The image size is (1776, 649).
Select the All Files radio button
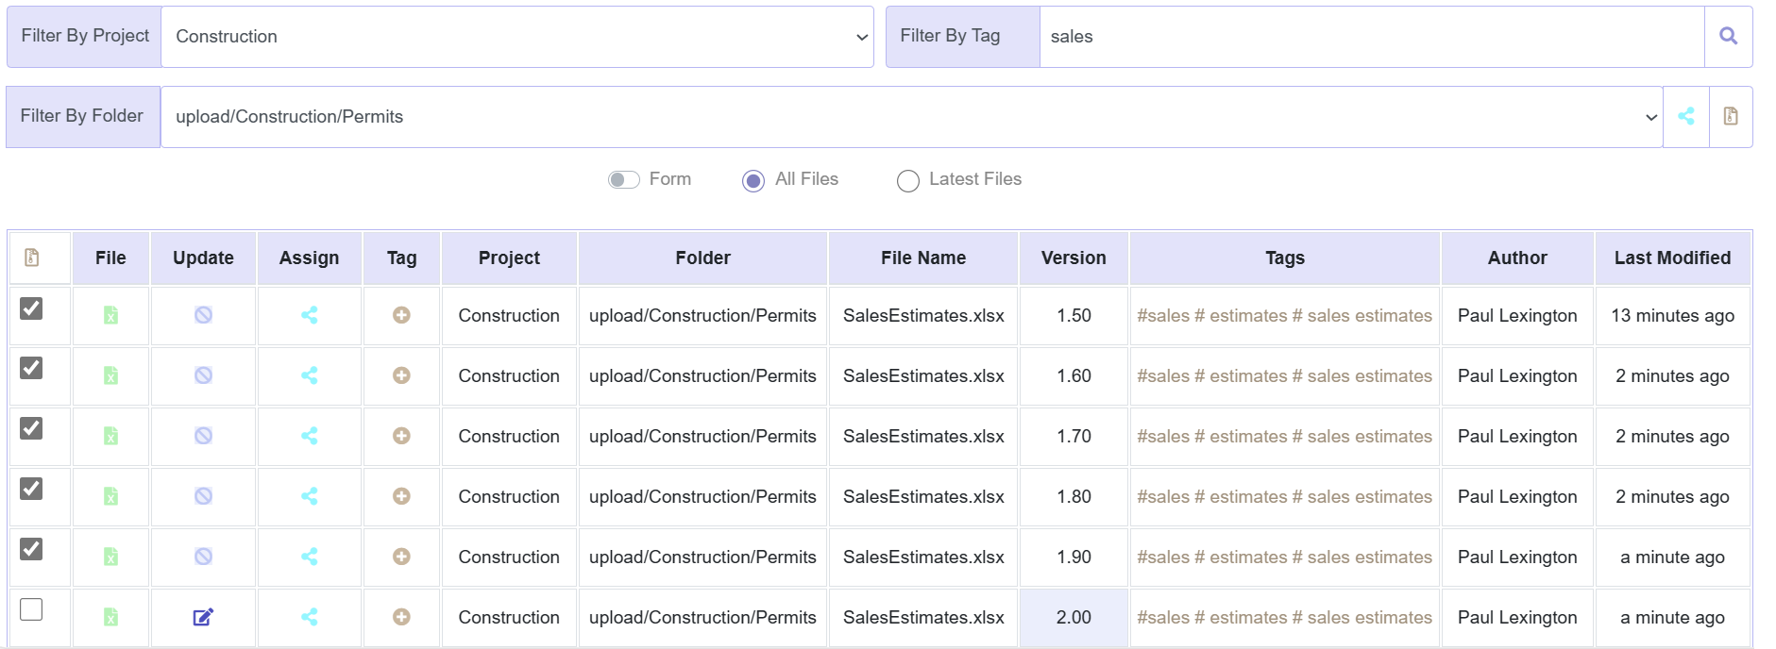(753, 180)
